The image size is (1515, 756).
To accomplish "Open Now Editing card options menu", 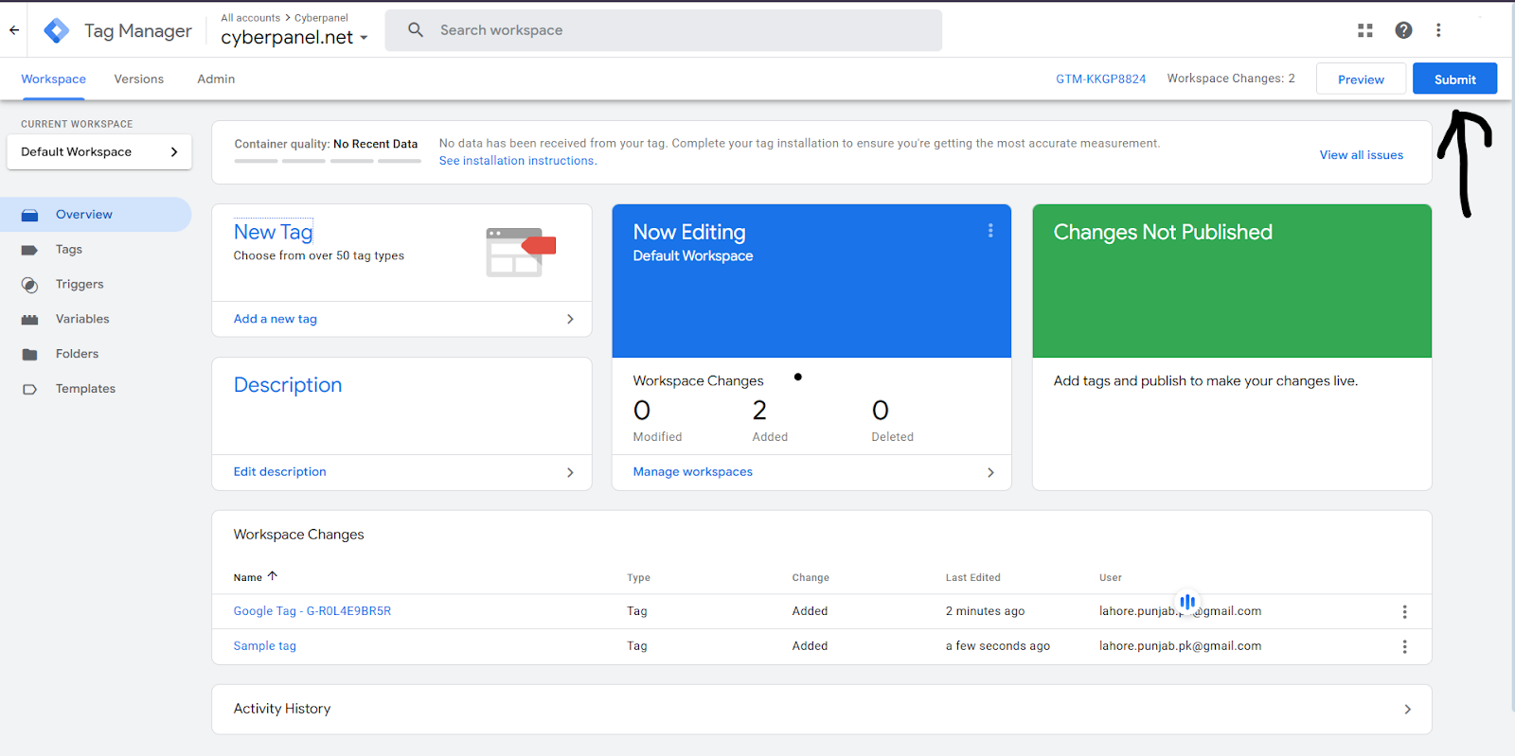I will [x=990, y=231].
